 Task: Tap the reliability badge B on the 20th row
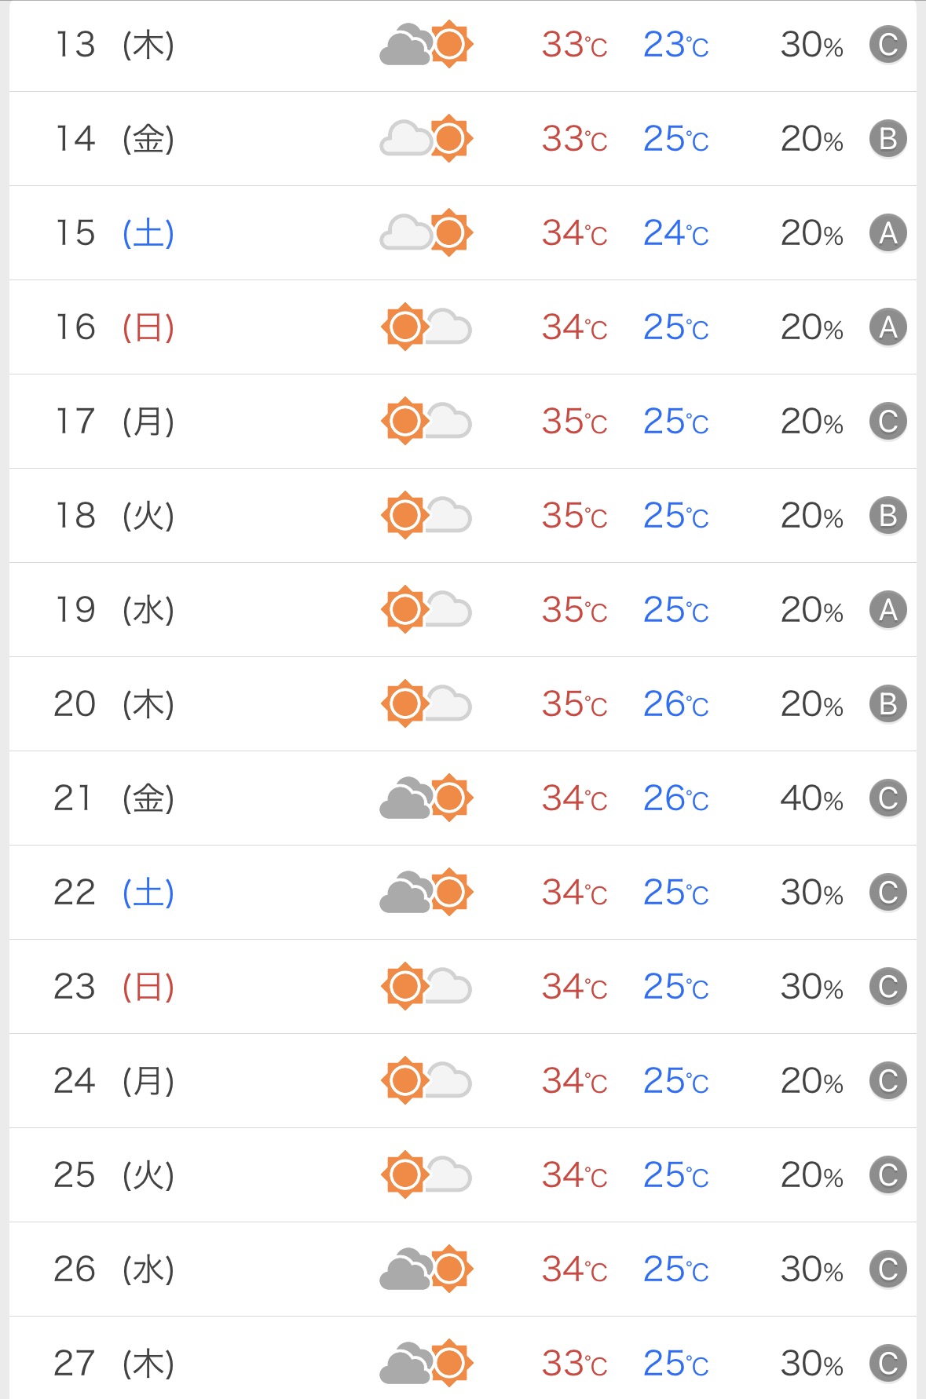pyautogui.click(x=888, y=704)
